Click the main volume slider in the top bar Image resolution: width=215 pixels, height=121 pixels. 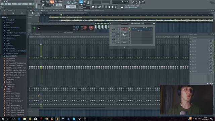point(37,5)
